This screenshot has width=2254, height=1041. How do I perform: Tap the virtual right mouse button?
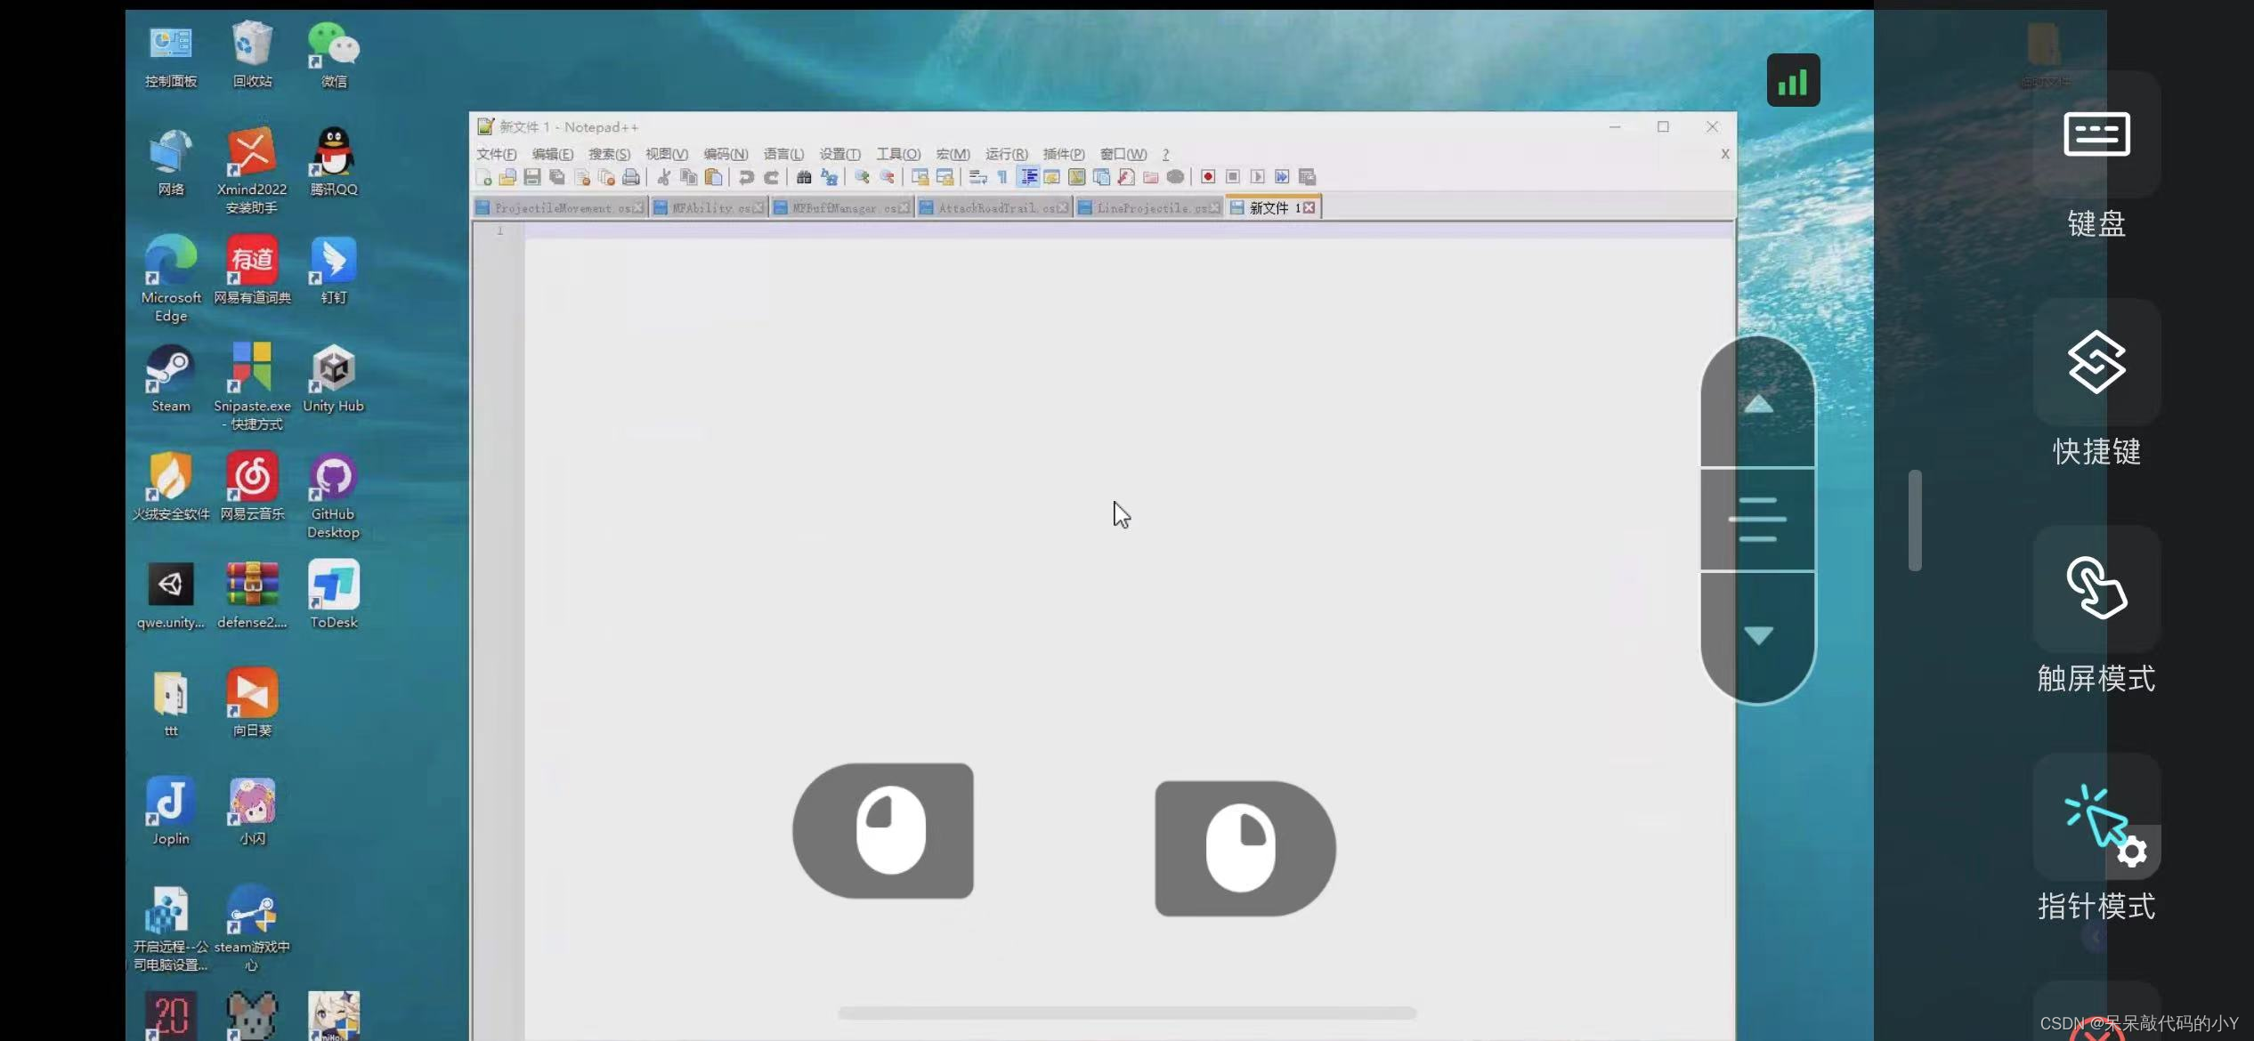[x=1245, y=849]
